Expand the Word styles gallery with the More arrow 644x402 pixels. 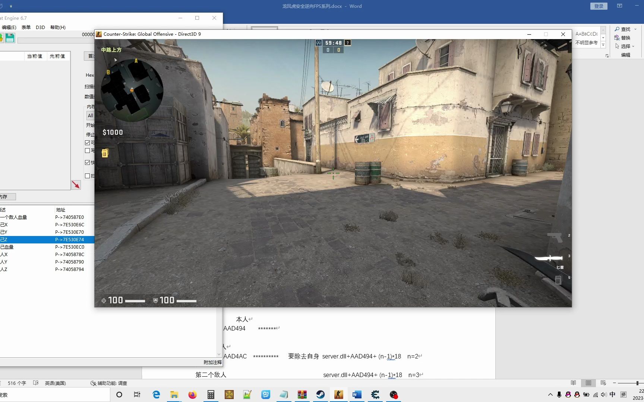603,45
